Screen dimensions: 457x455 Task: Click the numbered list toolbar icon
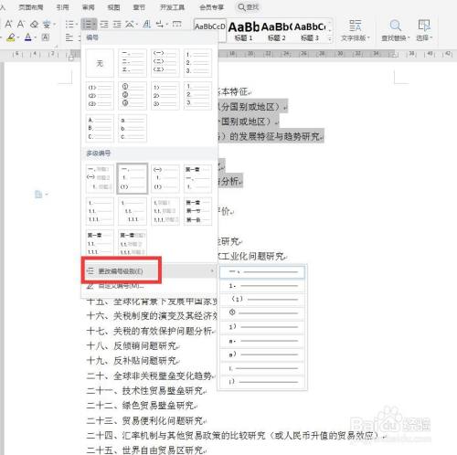pyautogui.click(x=89, y=24)
